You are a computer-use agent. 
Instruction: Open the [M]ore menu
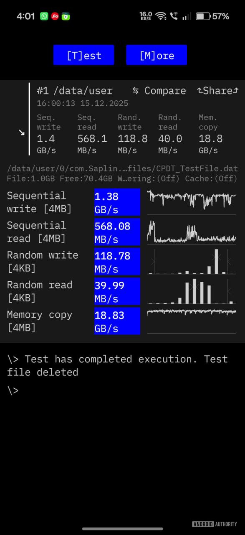pyautogui.click(x=157, y=55)
